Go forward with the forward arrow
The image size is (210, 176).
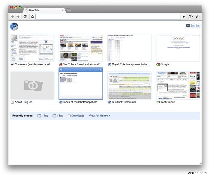click(18, 17)
